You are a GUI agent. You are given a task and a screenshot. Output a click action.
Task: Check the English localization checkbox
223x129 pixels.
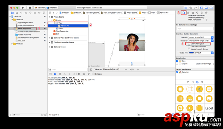(177, 64)
